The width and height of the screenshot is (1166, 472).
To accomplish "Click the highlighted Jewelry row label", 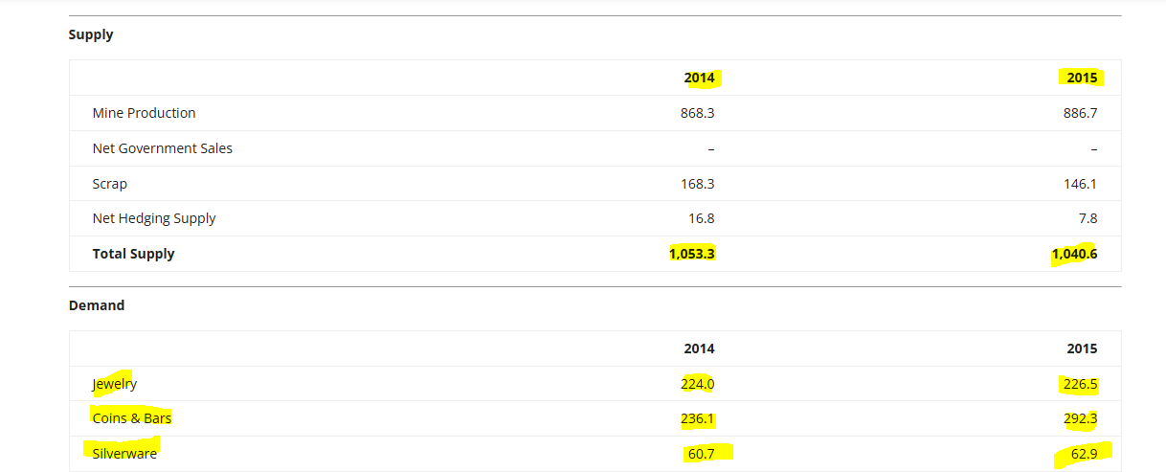I will pos(115,384).
